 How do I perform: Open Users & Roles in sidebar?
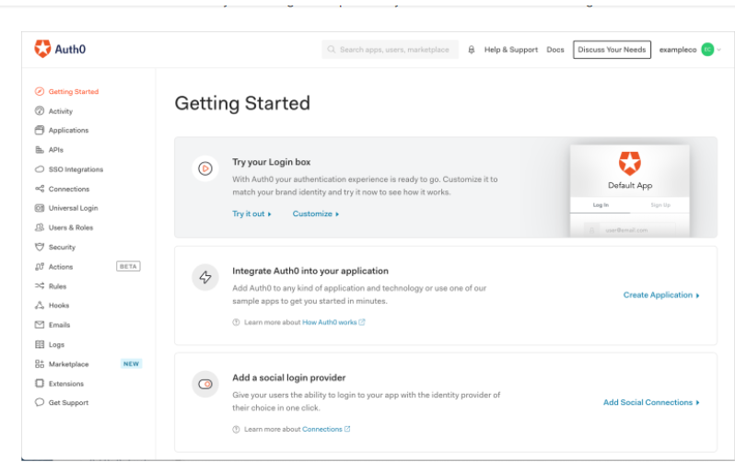70,227
